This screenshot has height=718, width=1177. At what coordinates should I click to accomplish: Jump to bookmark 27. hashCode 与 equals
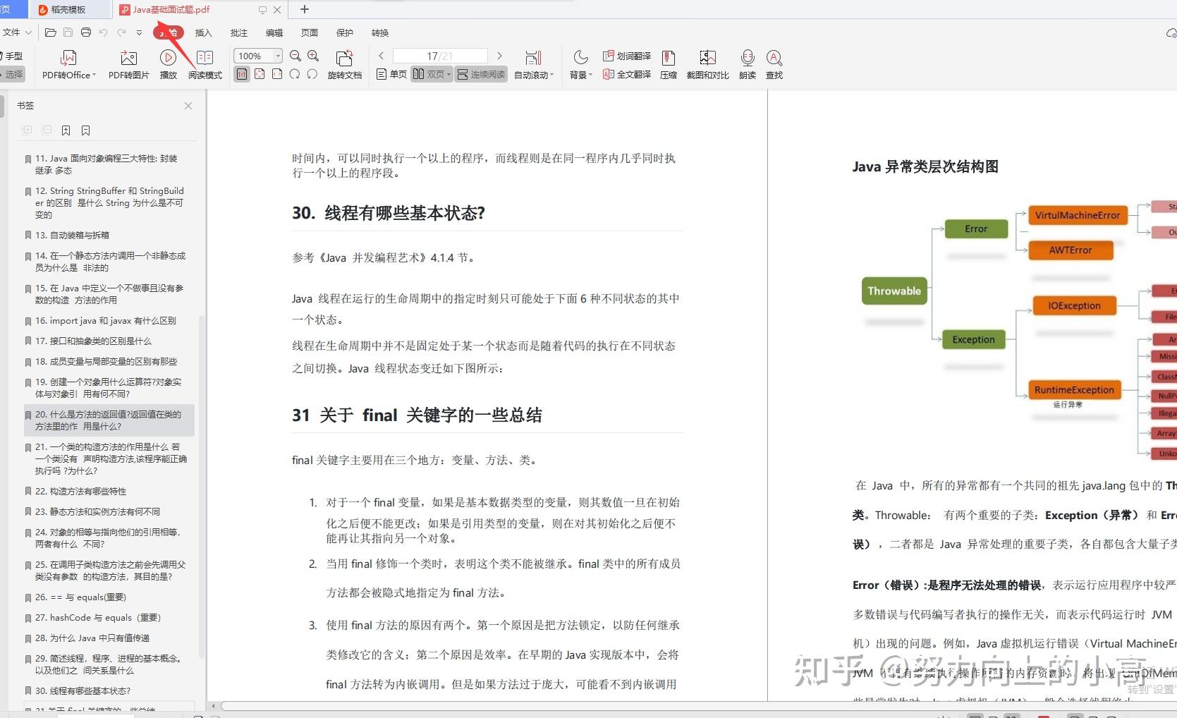click(98, 618)
